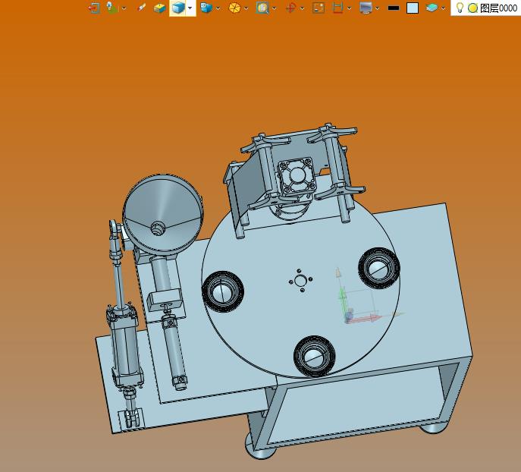Expand the red bracket section dropdown
Image resolution: width=521 pixels, height=472 pixels.
coord(349,8)
